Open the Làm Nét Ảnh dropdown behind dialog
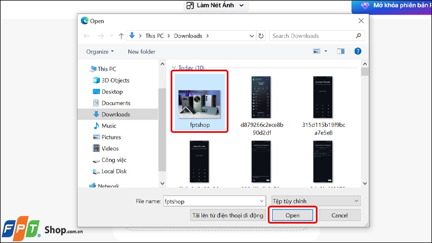This screenshot has width=432, height=243. pyautogui.click(x=215, y=5)
